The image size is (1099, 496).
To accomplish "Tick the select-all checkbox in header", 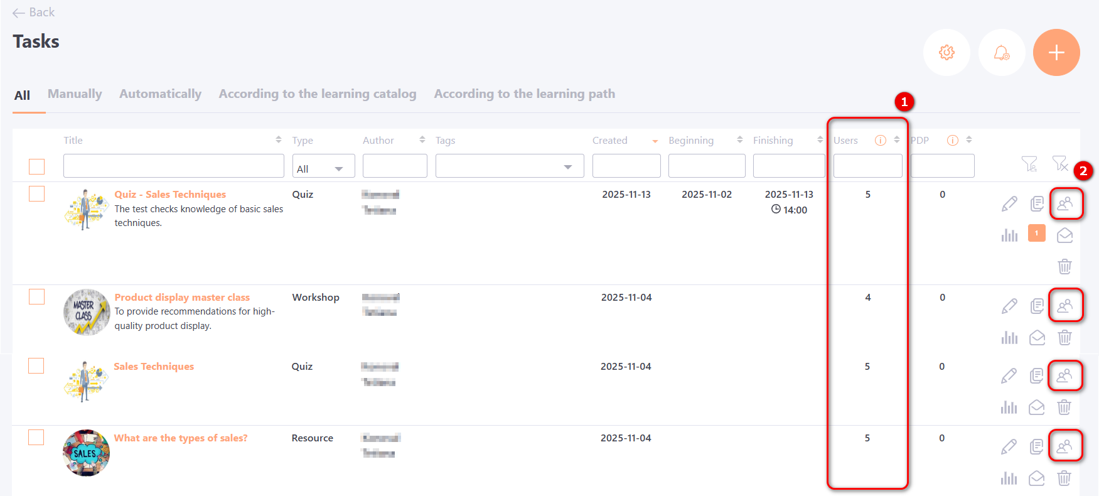I will tap(37, 166).
